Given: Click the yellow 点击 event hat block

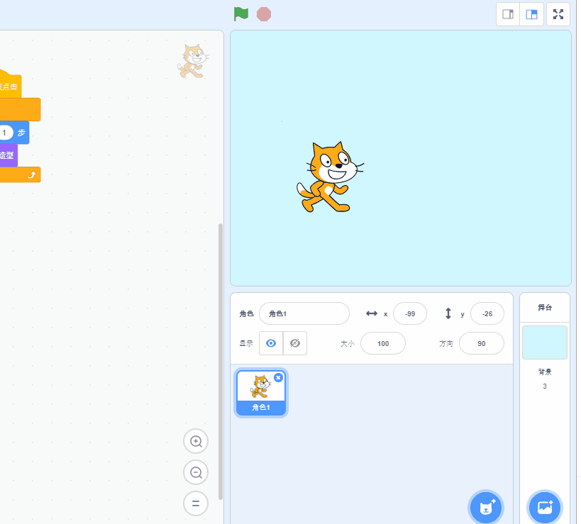Looking at the screenshot, I should (9, 86).
